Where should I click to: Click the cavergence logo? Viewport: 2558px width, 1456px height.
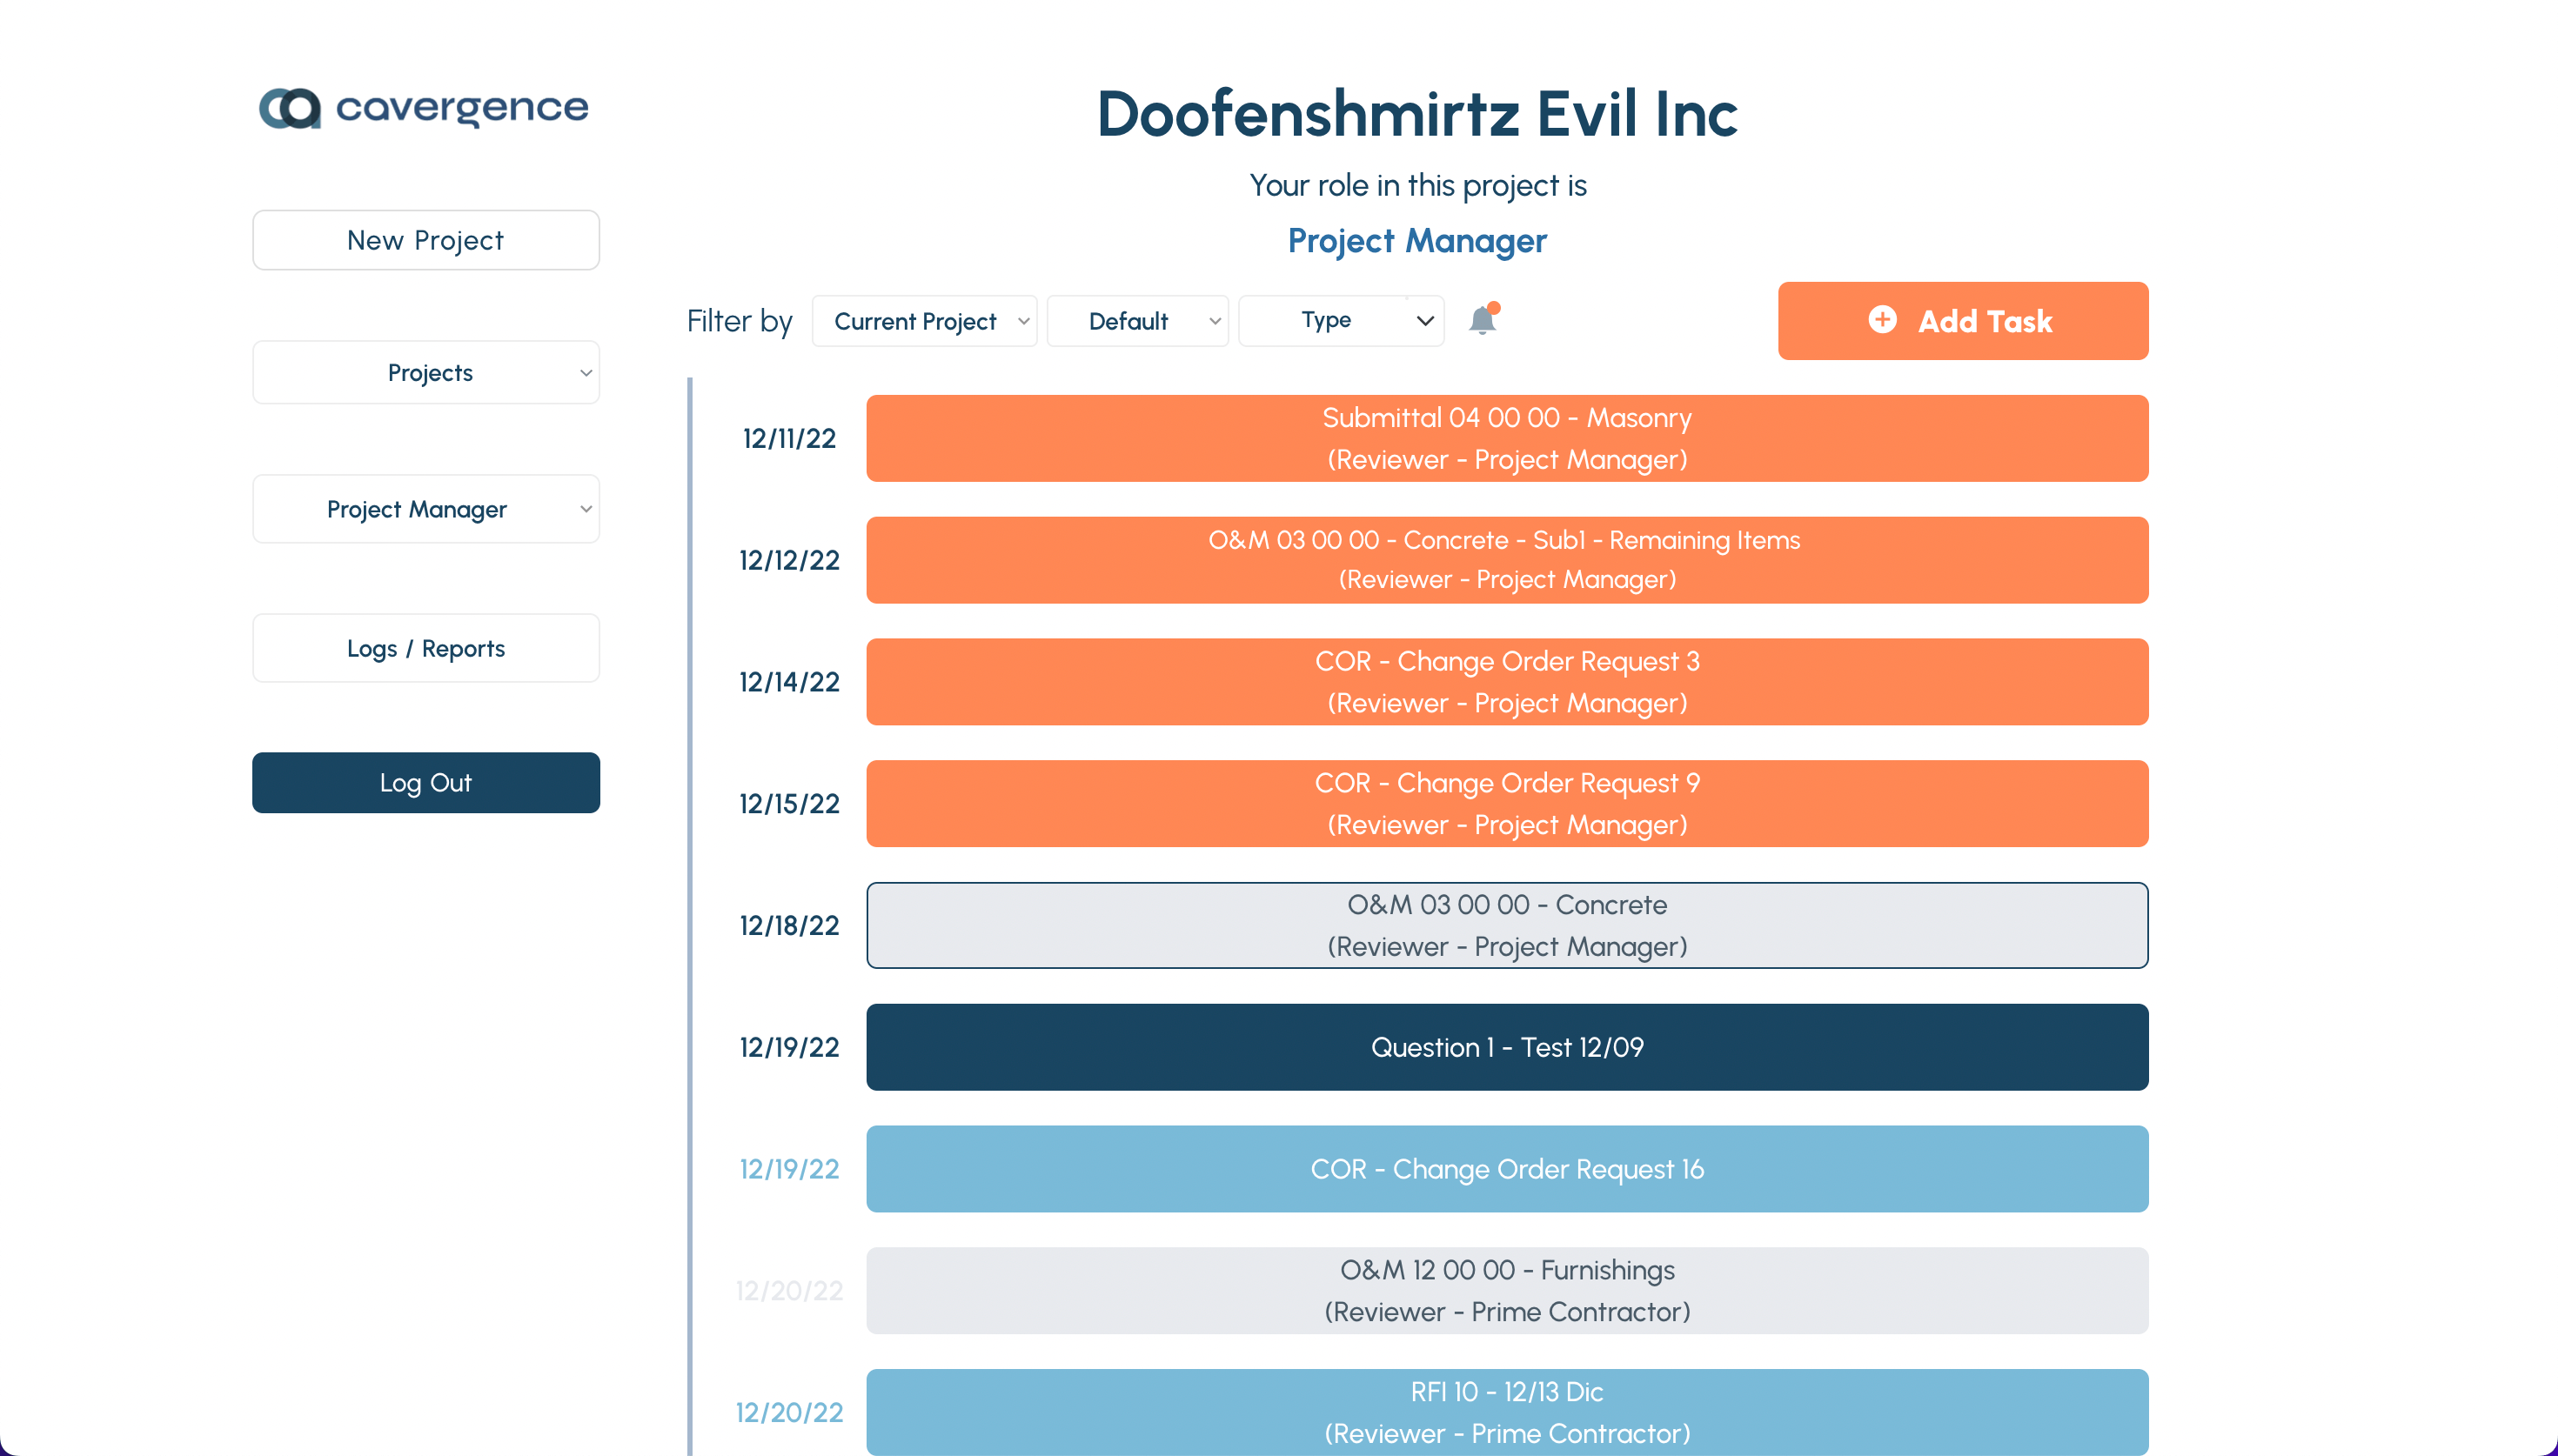(424, 108)
